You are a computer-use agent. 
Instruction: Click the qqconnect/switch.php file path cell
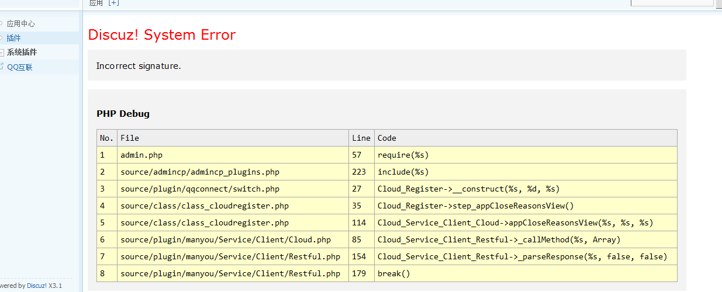point(200,189)
